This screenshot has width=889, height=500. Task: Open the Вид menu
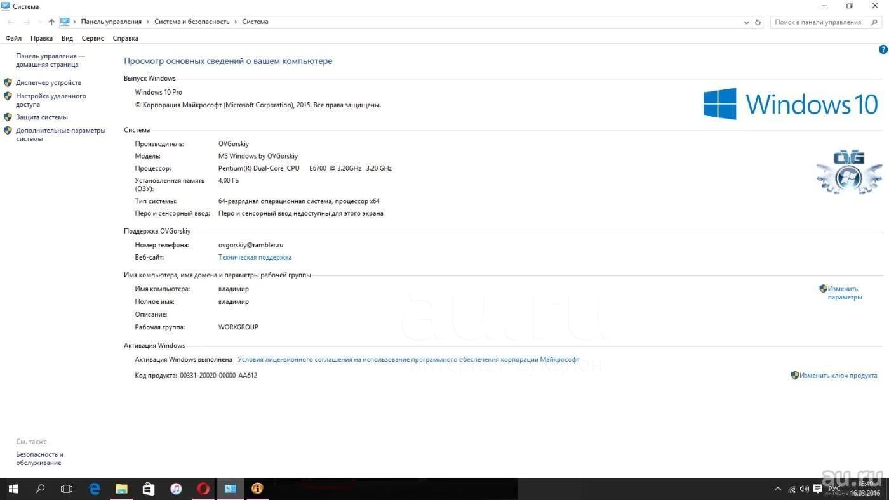tap(67, 38)
